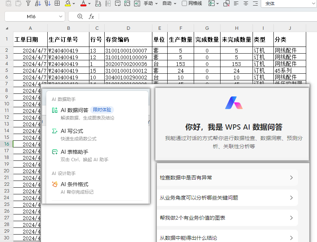Image resolution: width=317 pixels, height=242 pixels.
Task: Click the AI 写公式 sigma icon
Action: click(55, 131)
